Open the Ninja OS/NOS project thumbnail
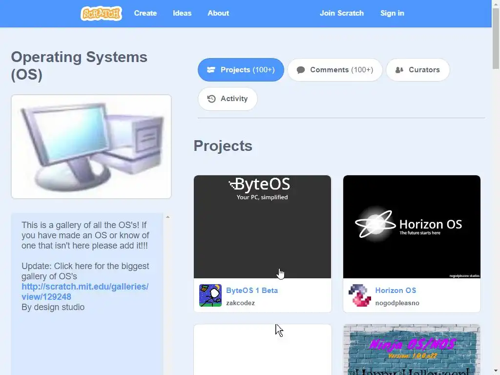Image resolution: width=500 pixels, height=375 pixels. click(x=412, y=350)
